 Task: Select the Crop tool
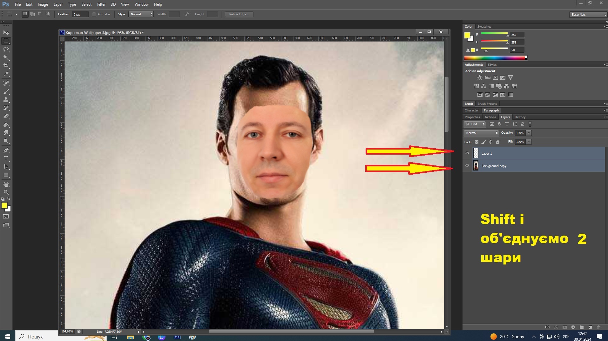pyautogui.click(x=6, y=66)
